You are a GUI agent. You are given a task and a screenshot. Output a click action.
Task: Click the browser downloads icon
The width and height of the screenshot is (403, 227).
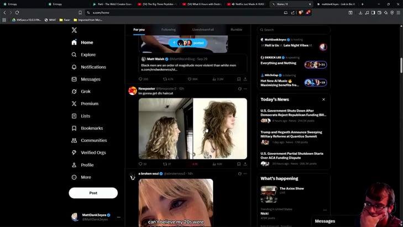pos(360,13)
